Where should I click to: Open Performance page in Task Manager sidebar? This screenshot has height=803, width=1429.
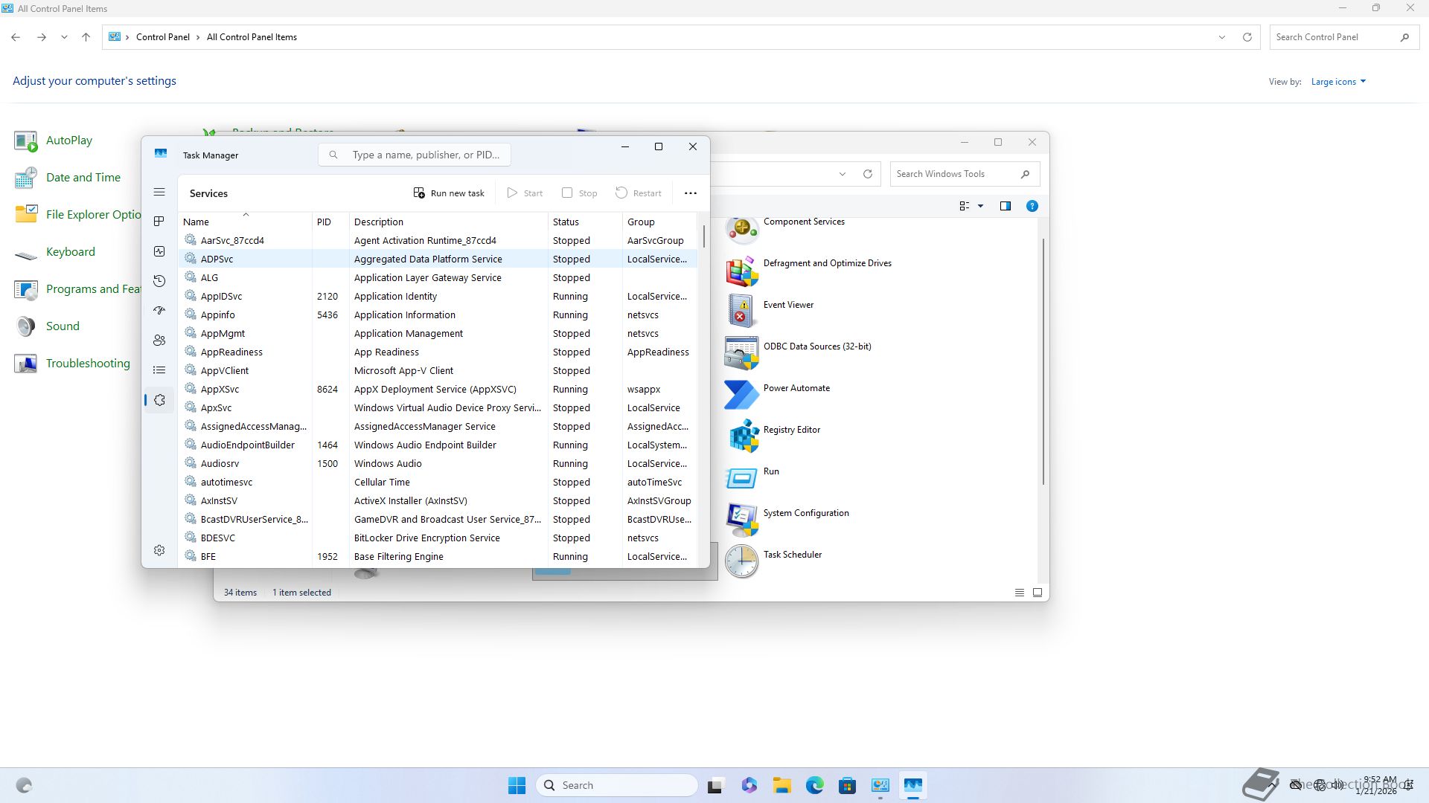coord(159,251)
